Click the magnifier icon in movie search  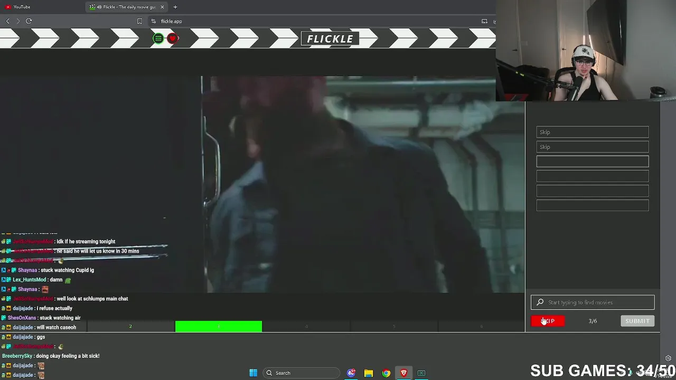540,302
